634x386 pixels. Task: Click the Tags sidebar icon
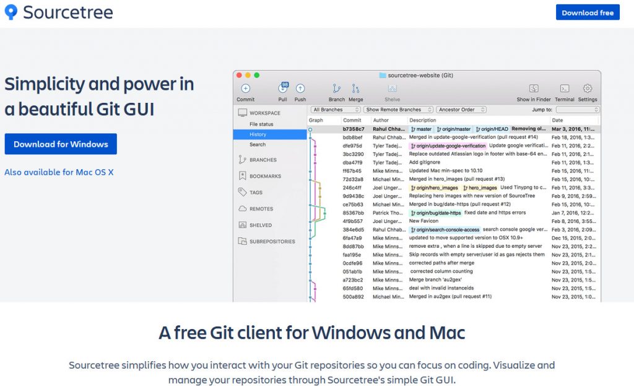(242, 192)
